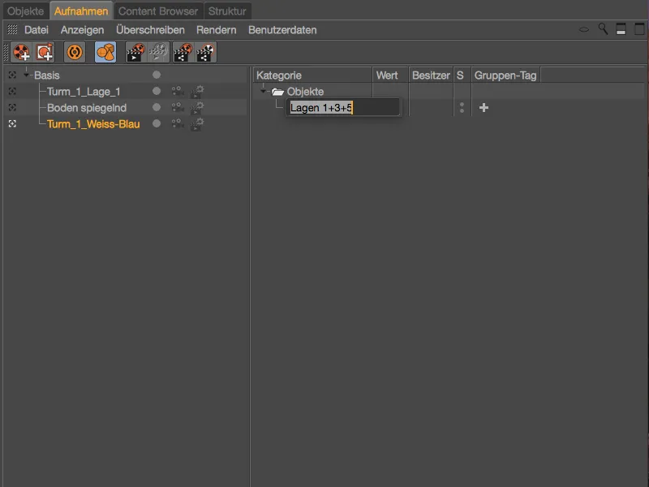Click render settings icon of Turm_1_Weiss-Blau

196,124
